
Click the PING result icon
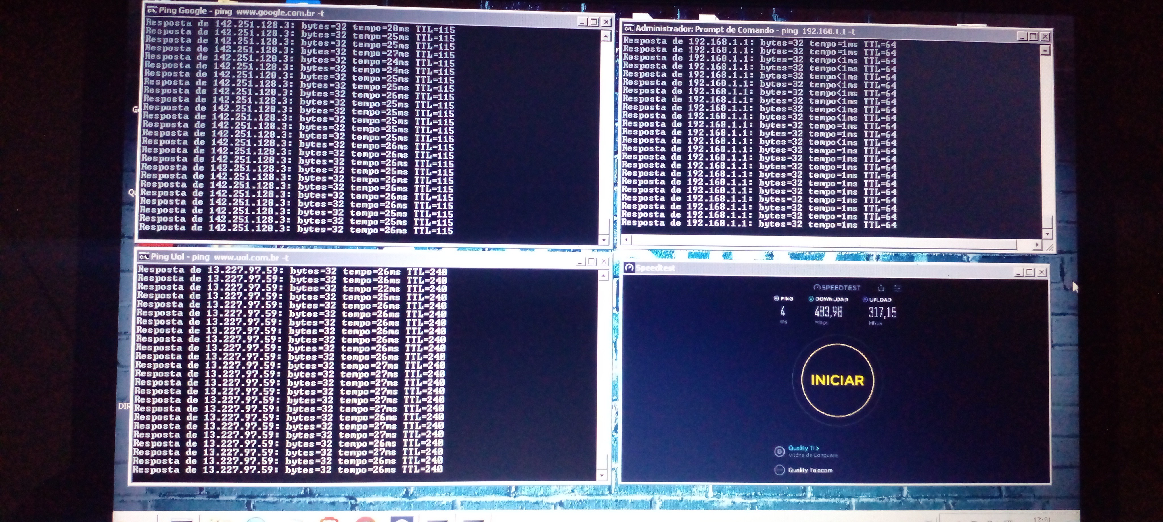click(776, 298)
